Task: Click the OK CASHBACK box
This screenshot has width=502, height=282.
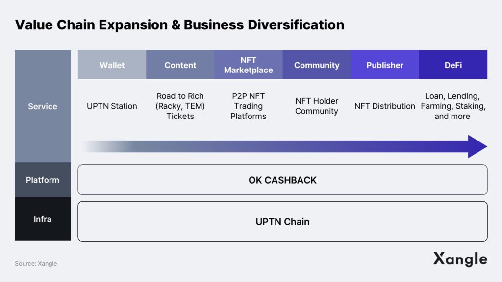Action: click(x=283, y=180)
